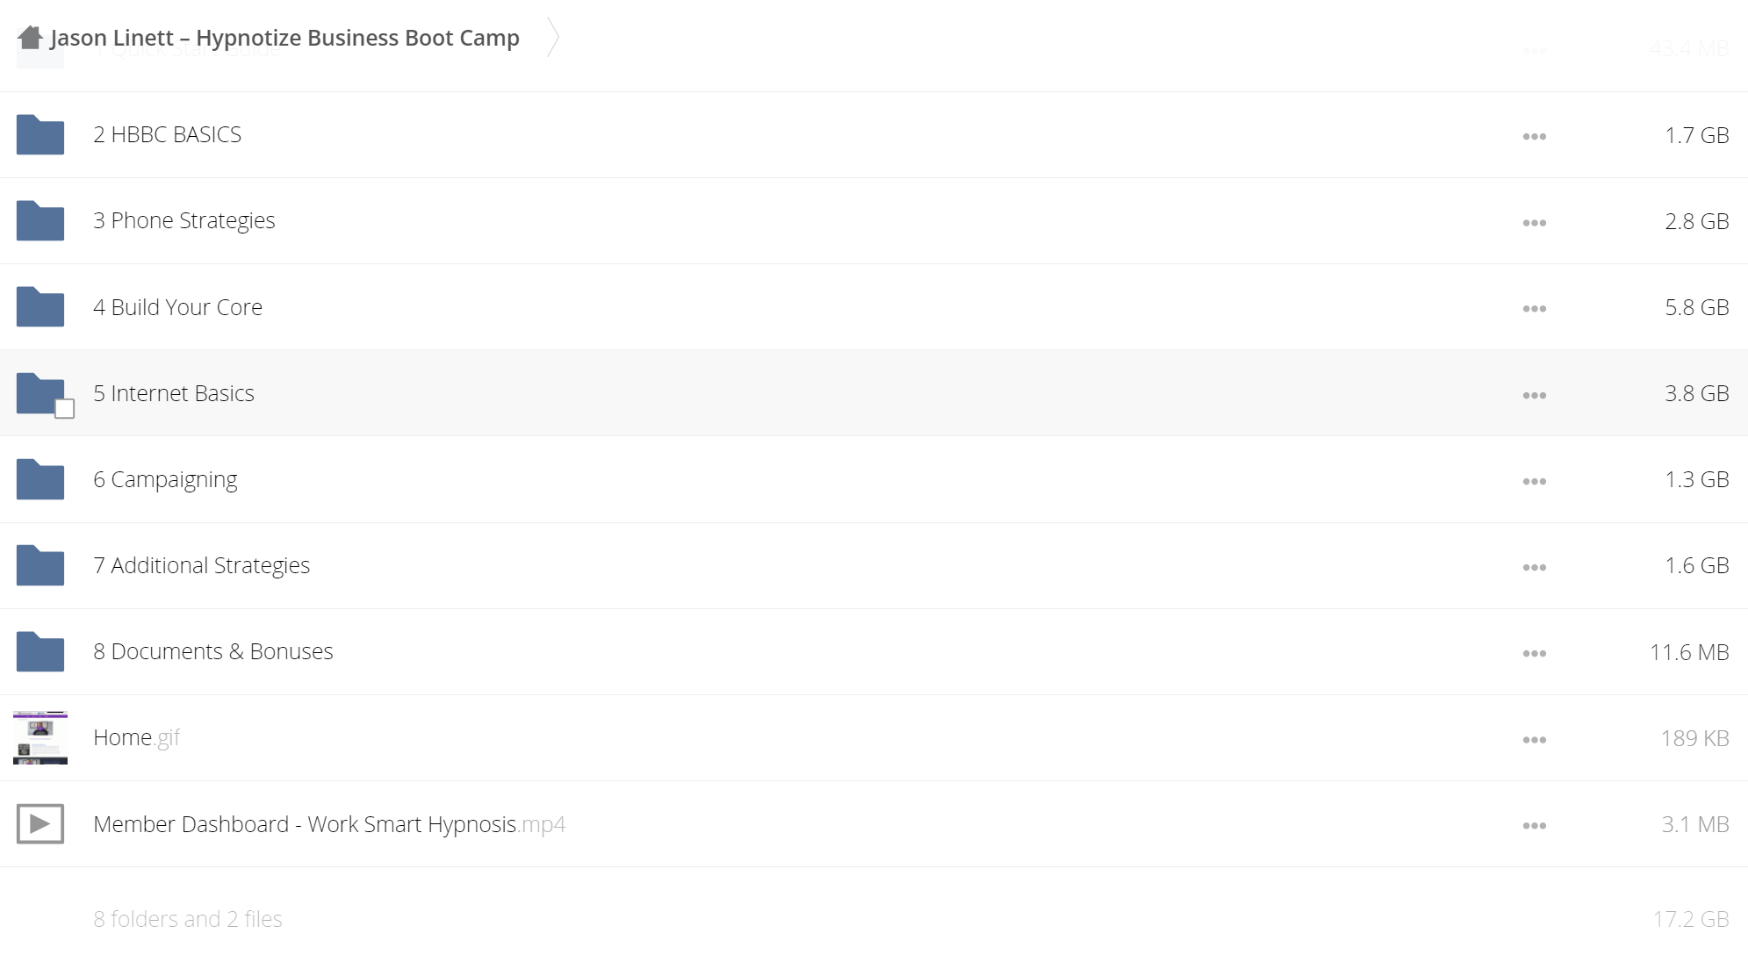Open the Home.gif file name
Image resolution: width=1748 pixels, height=955 pixels.
136,737
